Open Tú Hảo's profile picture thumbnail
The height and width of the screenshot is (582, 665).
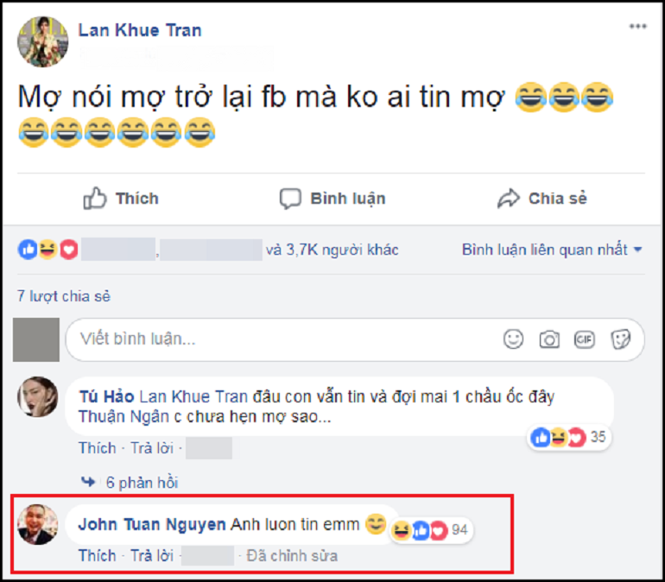[x=38, y=398]
